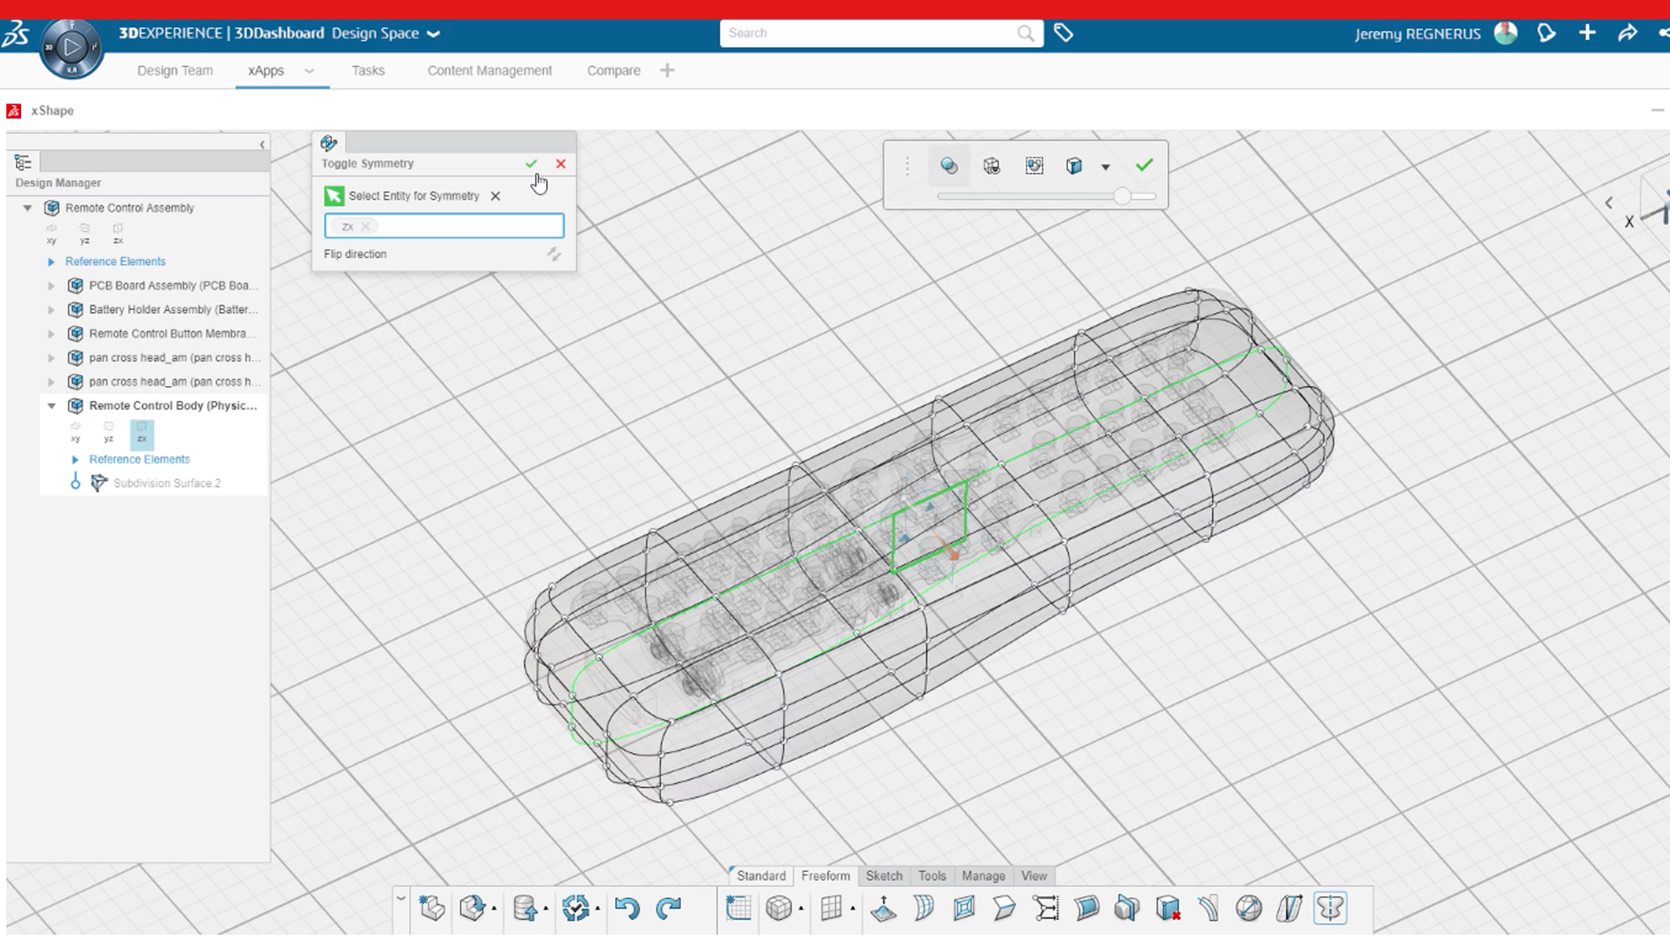Click the primitive box subdivision icon
The height and width of the screenshot is (939, 1670).
778,909
